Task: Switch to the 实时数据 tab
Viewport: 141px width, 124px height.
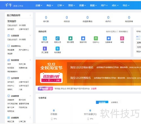Action: pyautogui.click(x=102, y=102)
